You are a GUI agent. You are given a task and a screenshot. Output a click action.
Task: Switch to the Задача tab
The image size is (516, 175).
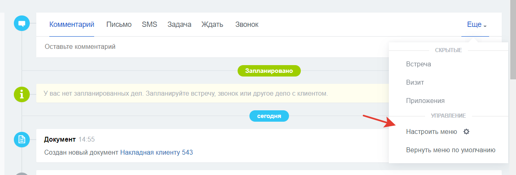(x=179, y=24)
